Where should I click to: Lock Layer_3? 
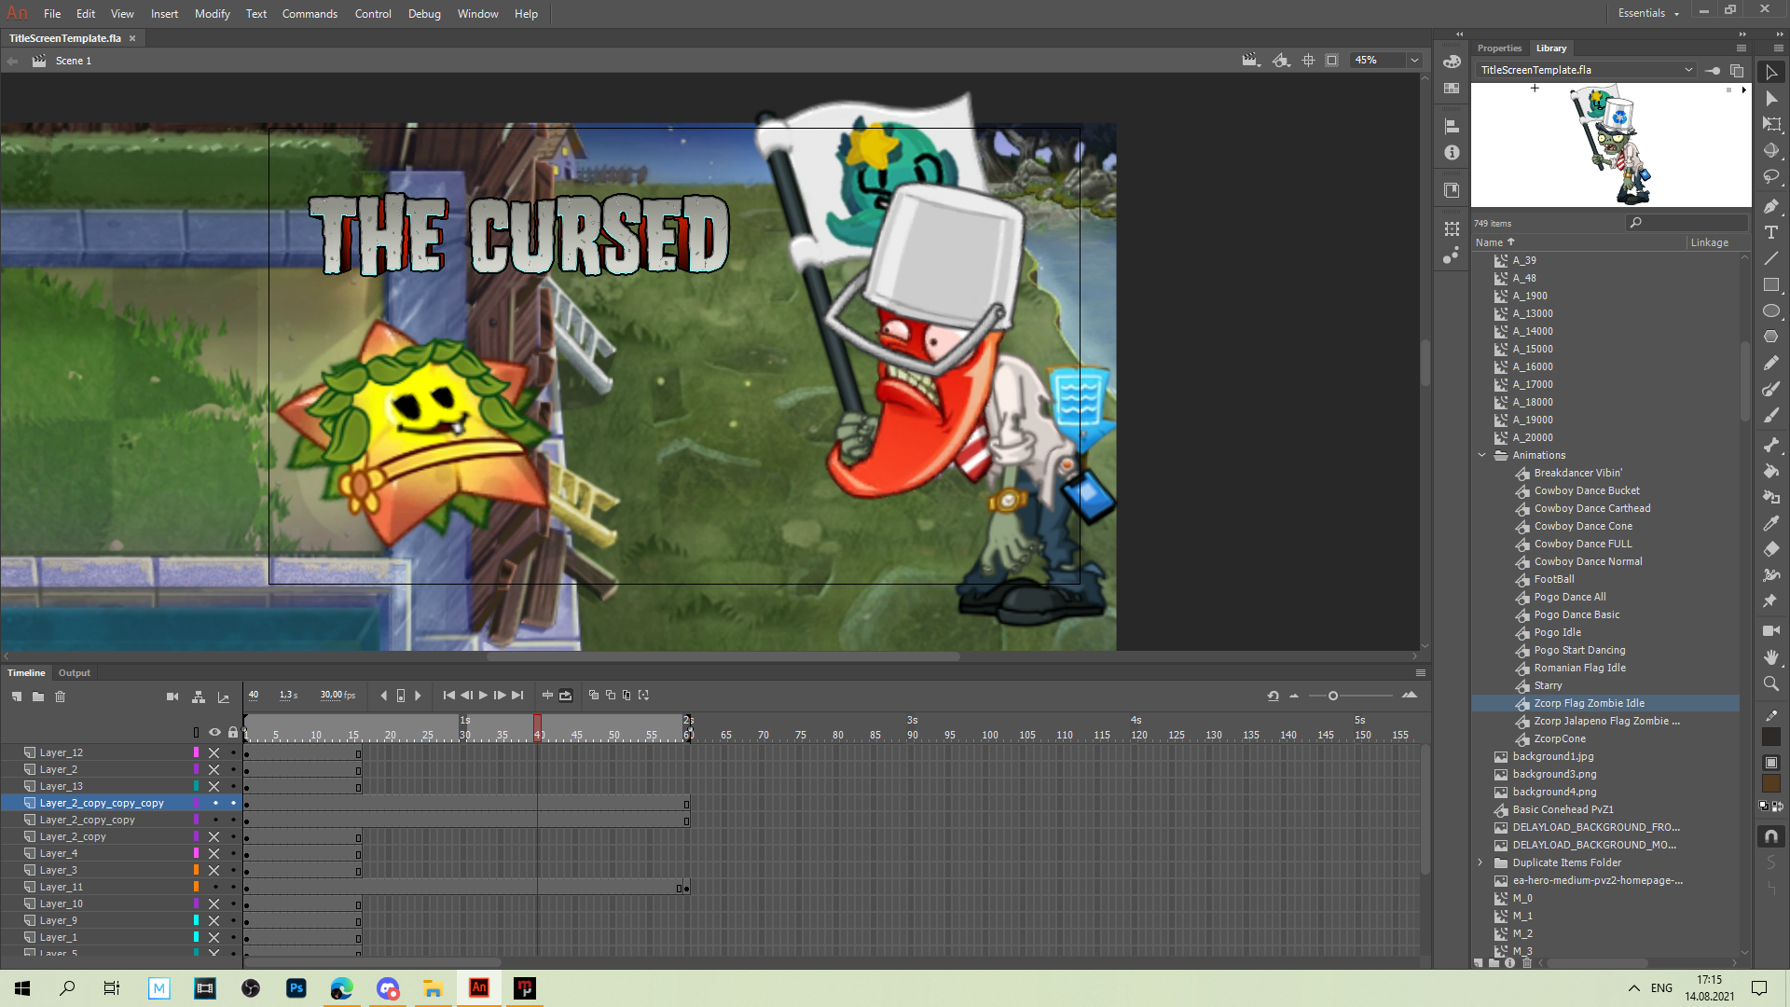tap(233, 870)
